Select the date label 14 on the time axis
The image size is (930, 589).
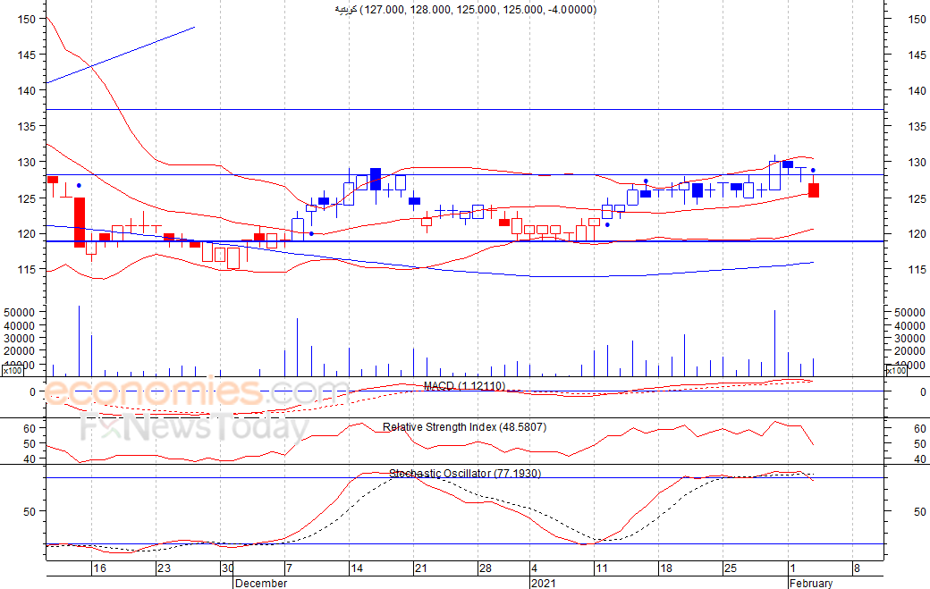(357, 568)
